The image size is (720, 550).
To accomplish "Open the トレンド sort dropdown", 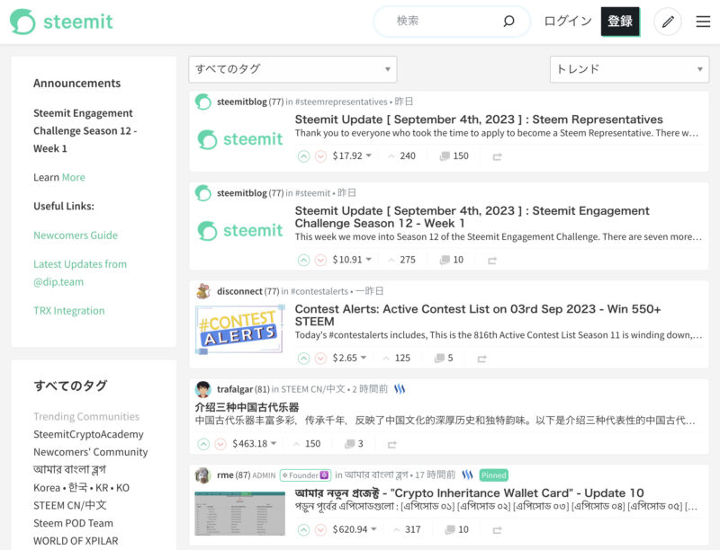I will 629,69.
